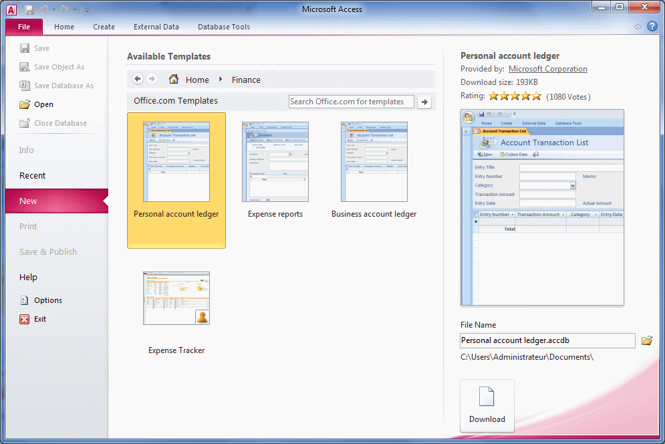
Task: Minimize the ribbon with the chevron arrow
Action: click(x=638, y=27)
